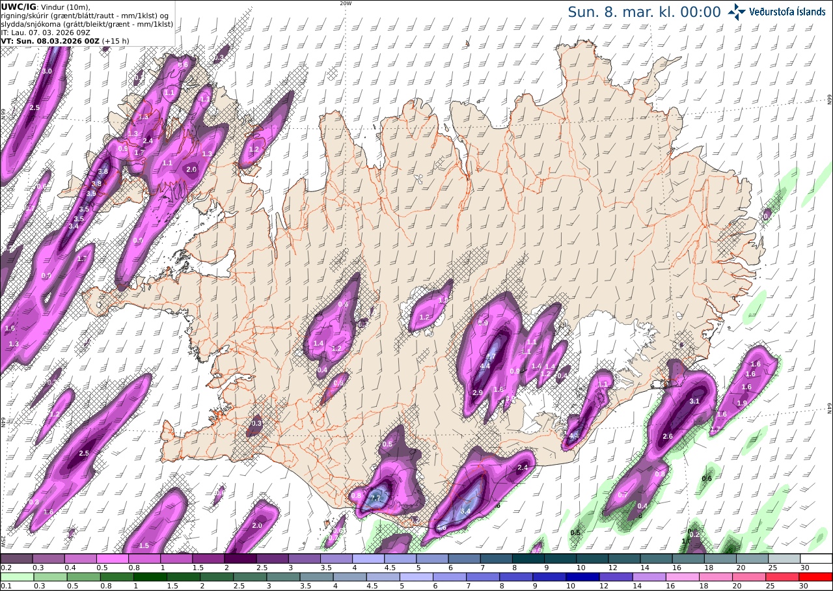Click the "5.4" precipitation value on the map
This screenshot has width=833, height=591.
click(465, 512)
